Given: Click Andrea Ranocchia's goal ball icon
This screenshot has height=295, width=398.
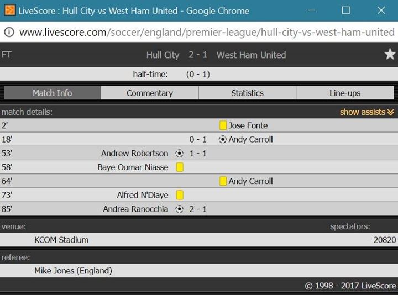Looking at the screenshot, I should 180,209.
